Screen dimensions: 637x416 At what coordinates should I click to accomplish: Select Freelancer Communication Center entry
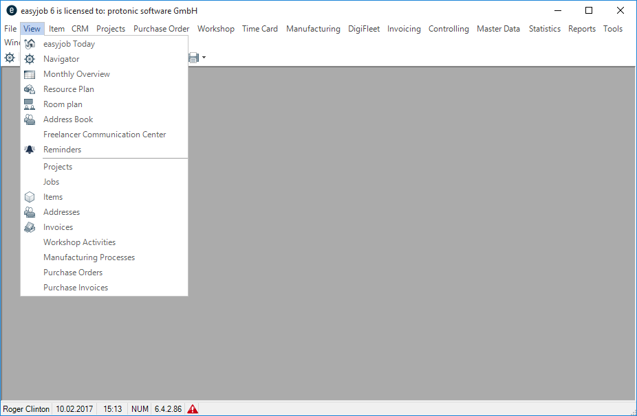click(x=105, y=135)
